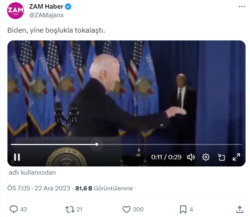Like the tweet with heart icon
Screen dimensions: 250x217
tap(127, 209)
